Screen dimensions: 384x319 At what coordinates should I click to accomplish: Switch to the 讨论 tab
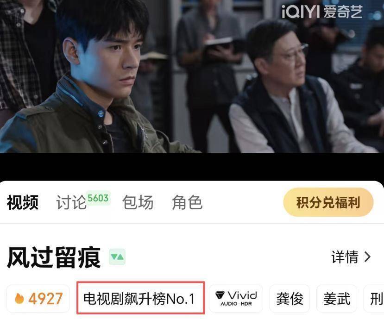pyautogui.click(x=71, y=202)
